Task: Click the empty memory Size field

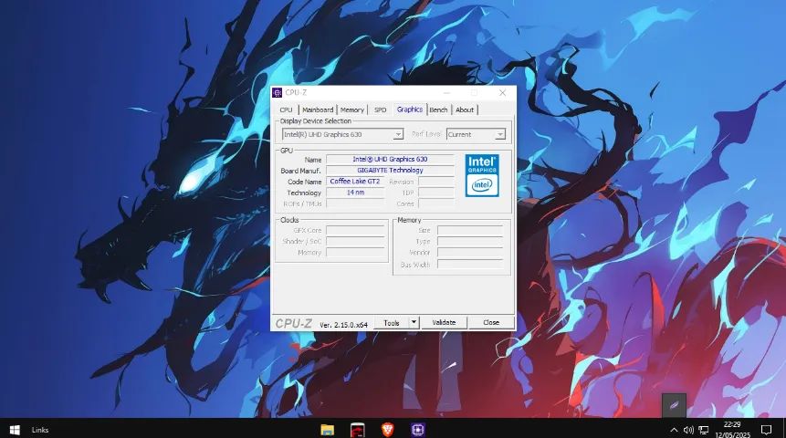Action: 470,231
